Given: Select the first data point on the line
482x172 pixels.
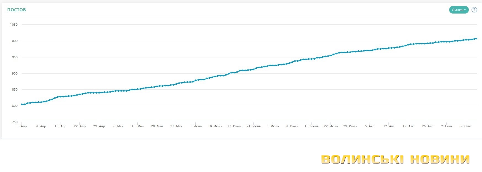Looking at the screenshot, I should pos(22,104).
